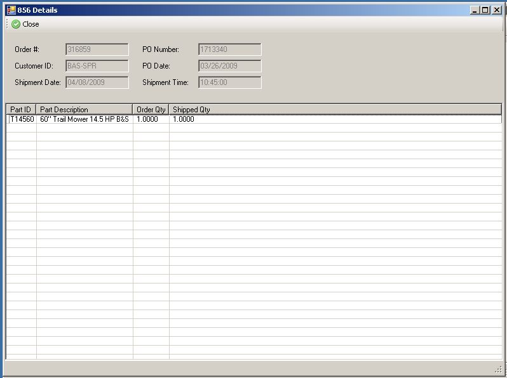This screenshot has height=378, width=507.
Task: Maximize the 856 Details window
Action: pos(485,10)
